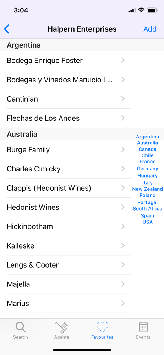Select Flechas de Los Andes row
The width and height of the screenshot is (164, 355).
click(66, 118)
